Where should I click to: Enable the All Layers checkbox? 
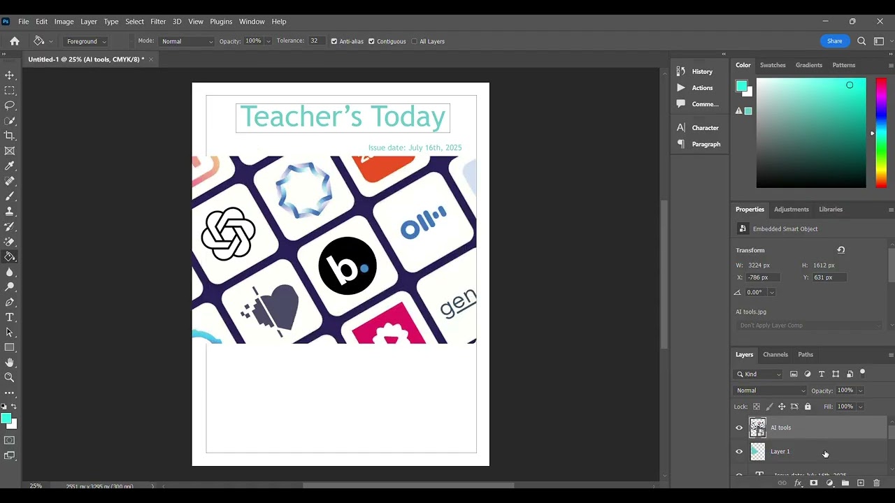[x=414, y=41]
